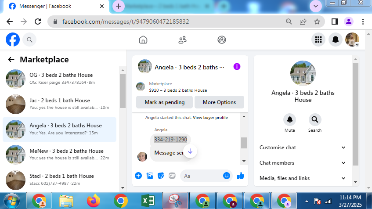Click the browser address bar URL
Image resolution: width=372 pixels, height=209 pixels.
tap(126, 22)
